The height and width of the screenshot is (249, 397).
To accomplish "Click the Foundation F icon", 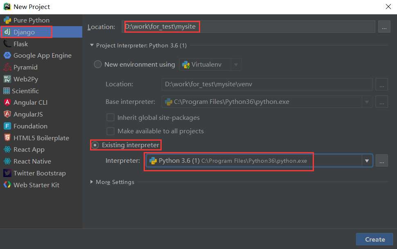I will (x=7, y=126).
